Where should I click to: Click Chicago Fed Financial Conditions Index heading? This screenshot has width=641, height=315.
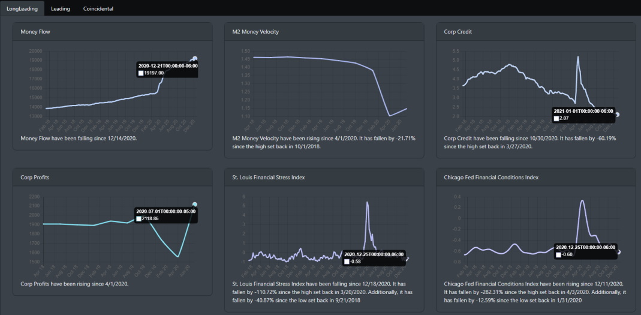point(490,178)
